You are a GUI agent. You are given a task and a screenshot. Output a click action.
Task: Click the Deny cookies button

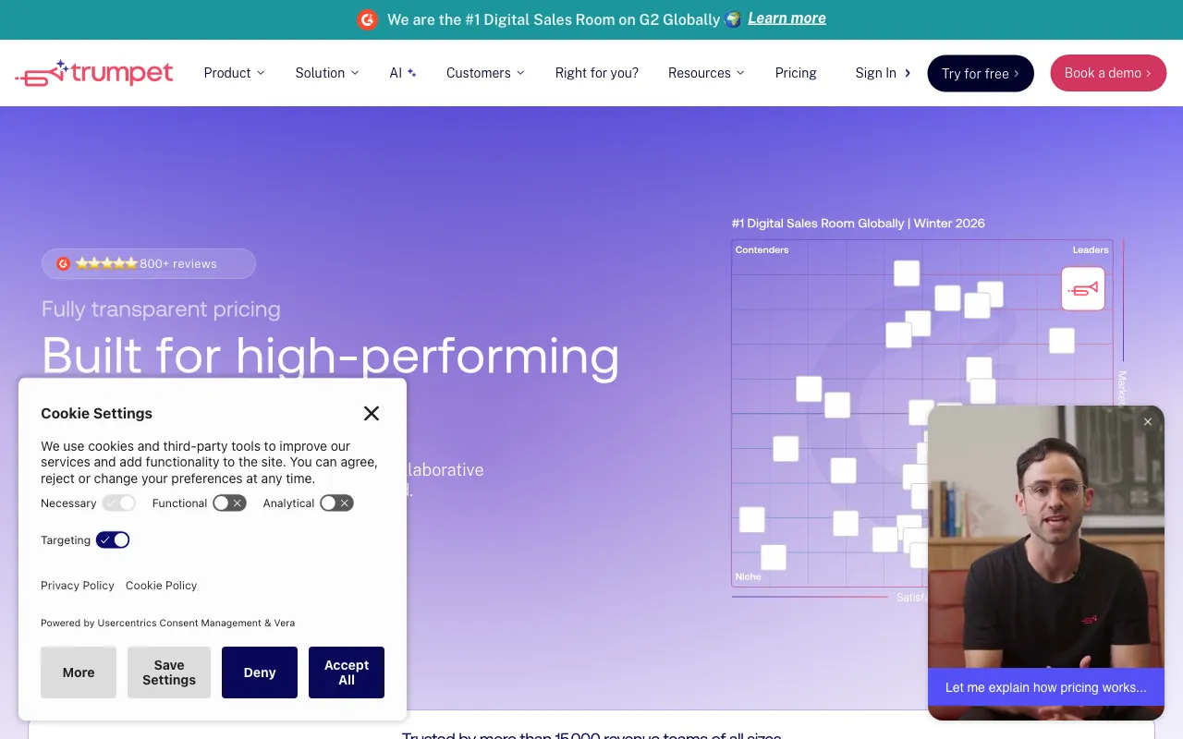[260, 672]
